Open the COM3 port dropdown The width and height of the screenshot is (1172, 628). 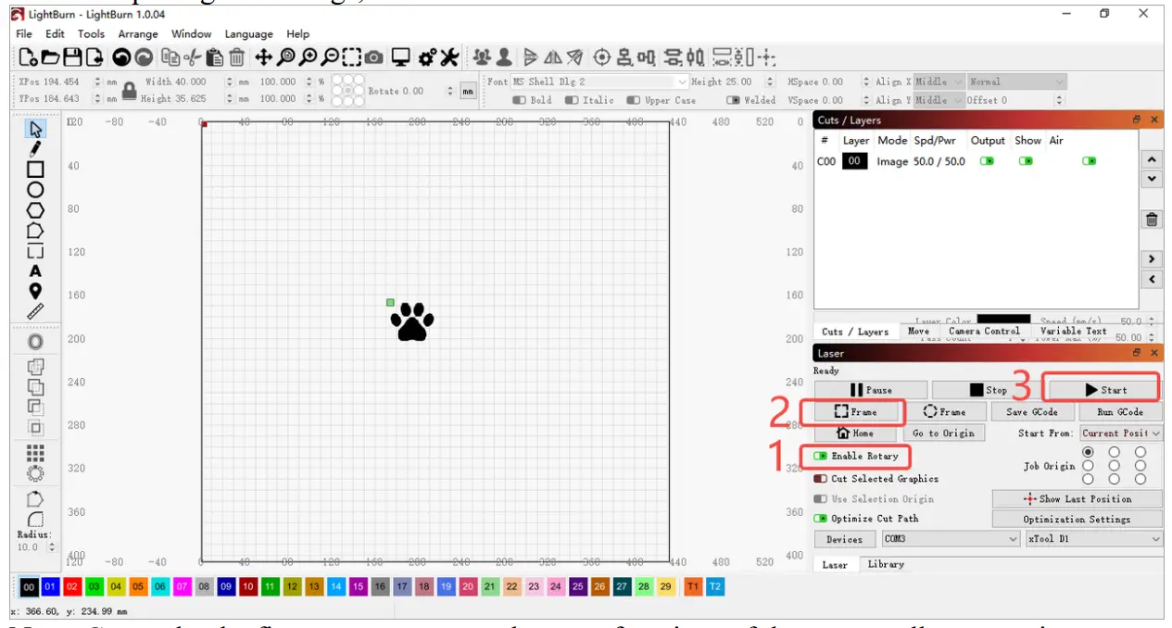pyautogui.click(x=950, y=539)
